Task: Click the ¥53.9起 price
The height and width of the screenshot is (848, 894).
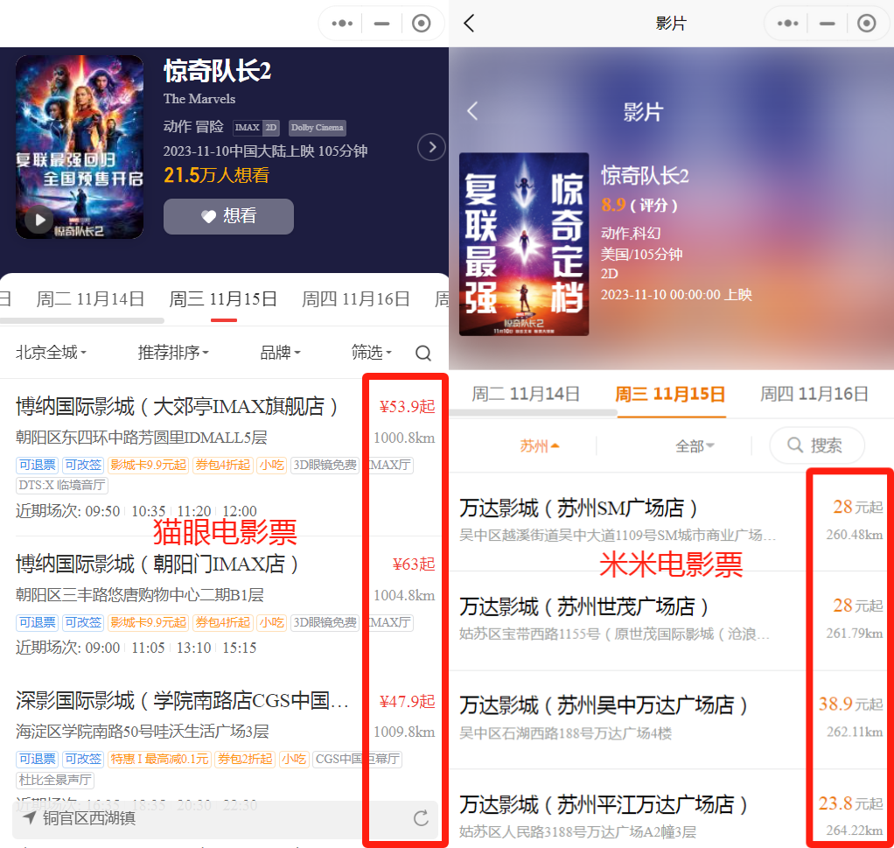Action: coord(407,407)
